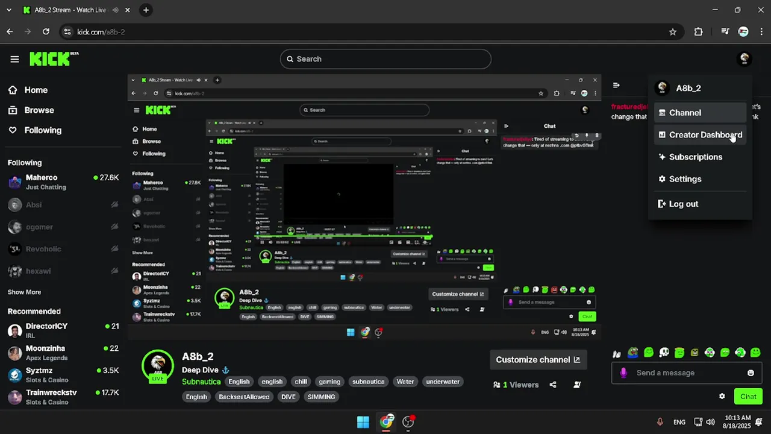The height and width of the screenshot is (434, 771).
Task: Click the Chrome address bar URL
Action: (x=101, y=32)
